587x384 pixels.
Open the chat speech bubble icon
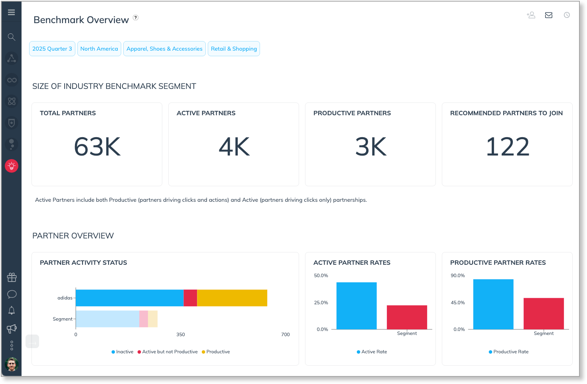point(12,294)
